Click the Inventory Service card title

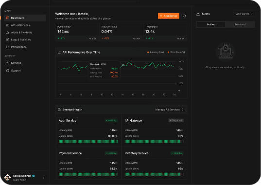click(x=137, y=153)
